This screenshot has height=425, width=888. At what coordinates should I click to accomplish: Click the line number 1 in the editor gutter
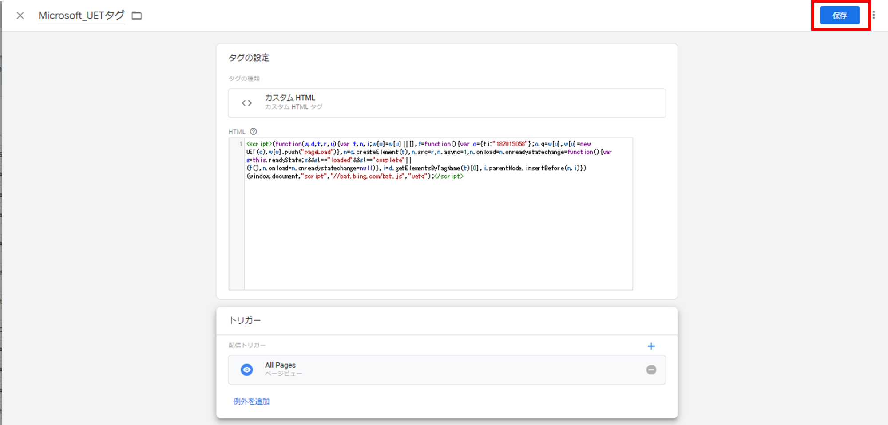pos(241,144)
